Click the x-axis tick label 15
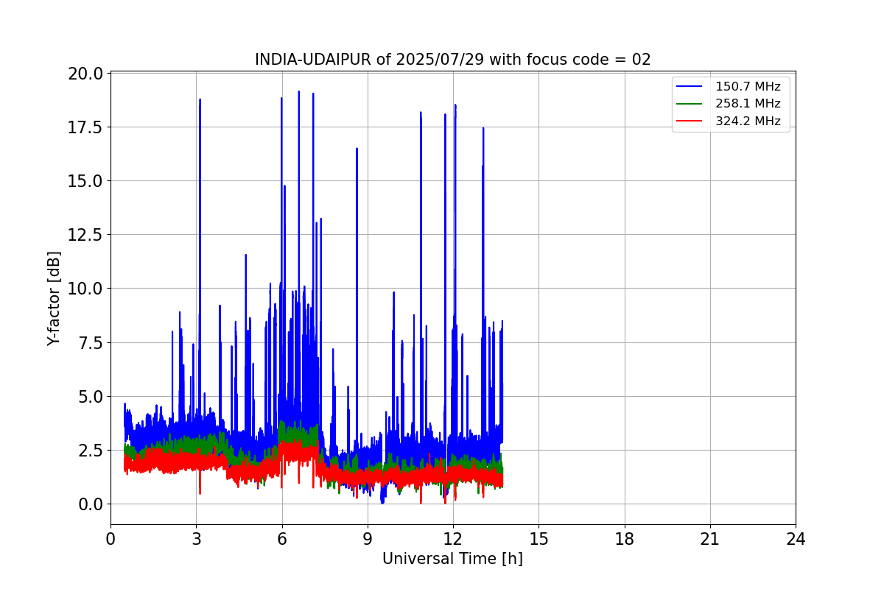884x589 pixels. click(539, 539)
